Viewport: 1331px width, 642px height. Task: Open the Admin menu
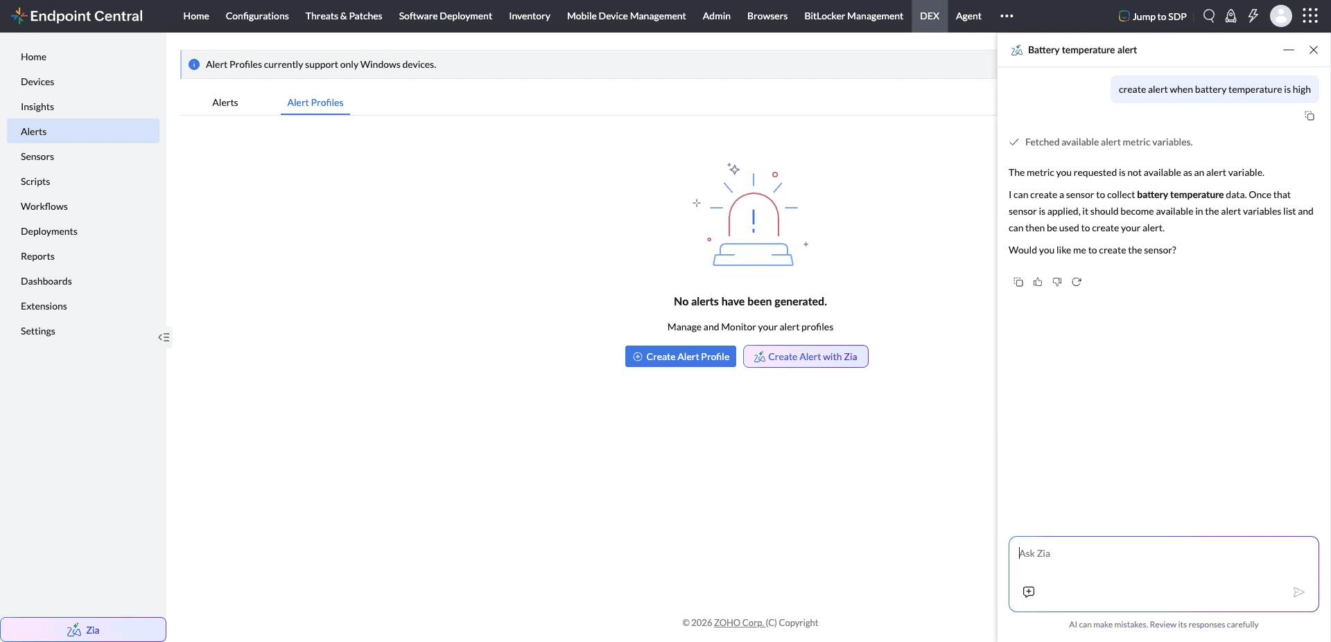point(717,16)
